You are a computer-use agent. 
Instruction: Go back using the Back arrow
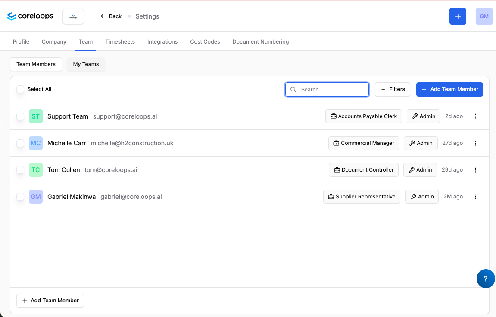(111, 16)
